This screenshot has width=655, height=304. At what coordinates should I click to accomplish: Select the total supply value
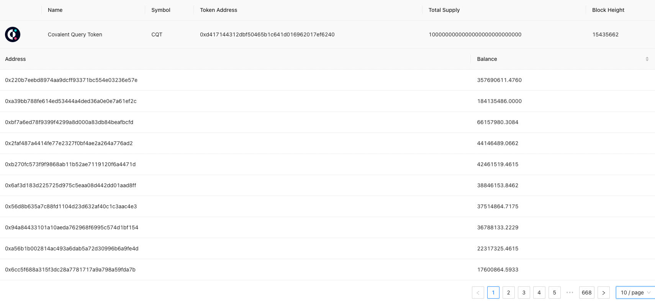pyautogui.click(x=475, y=34)
